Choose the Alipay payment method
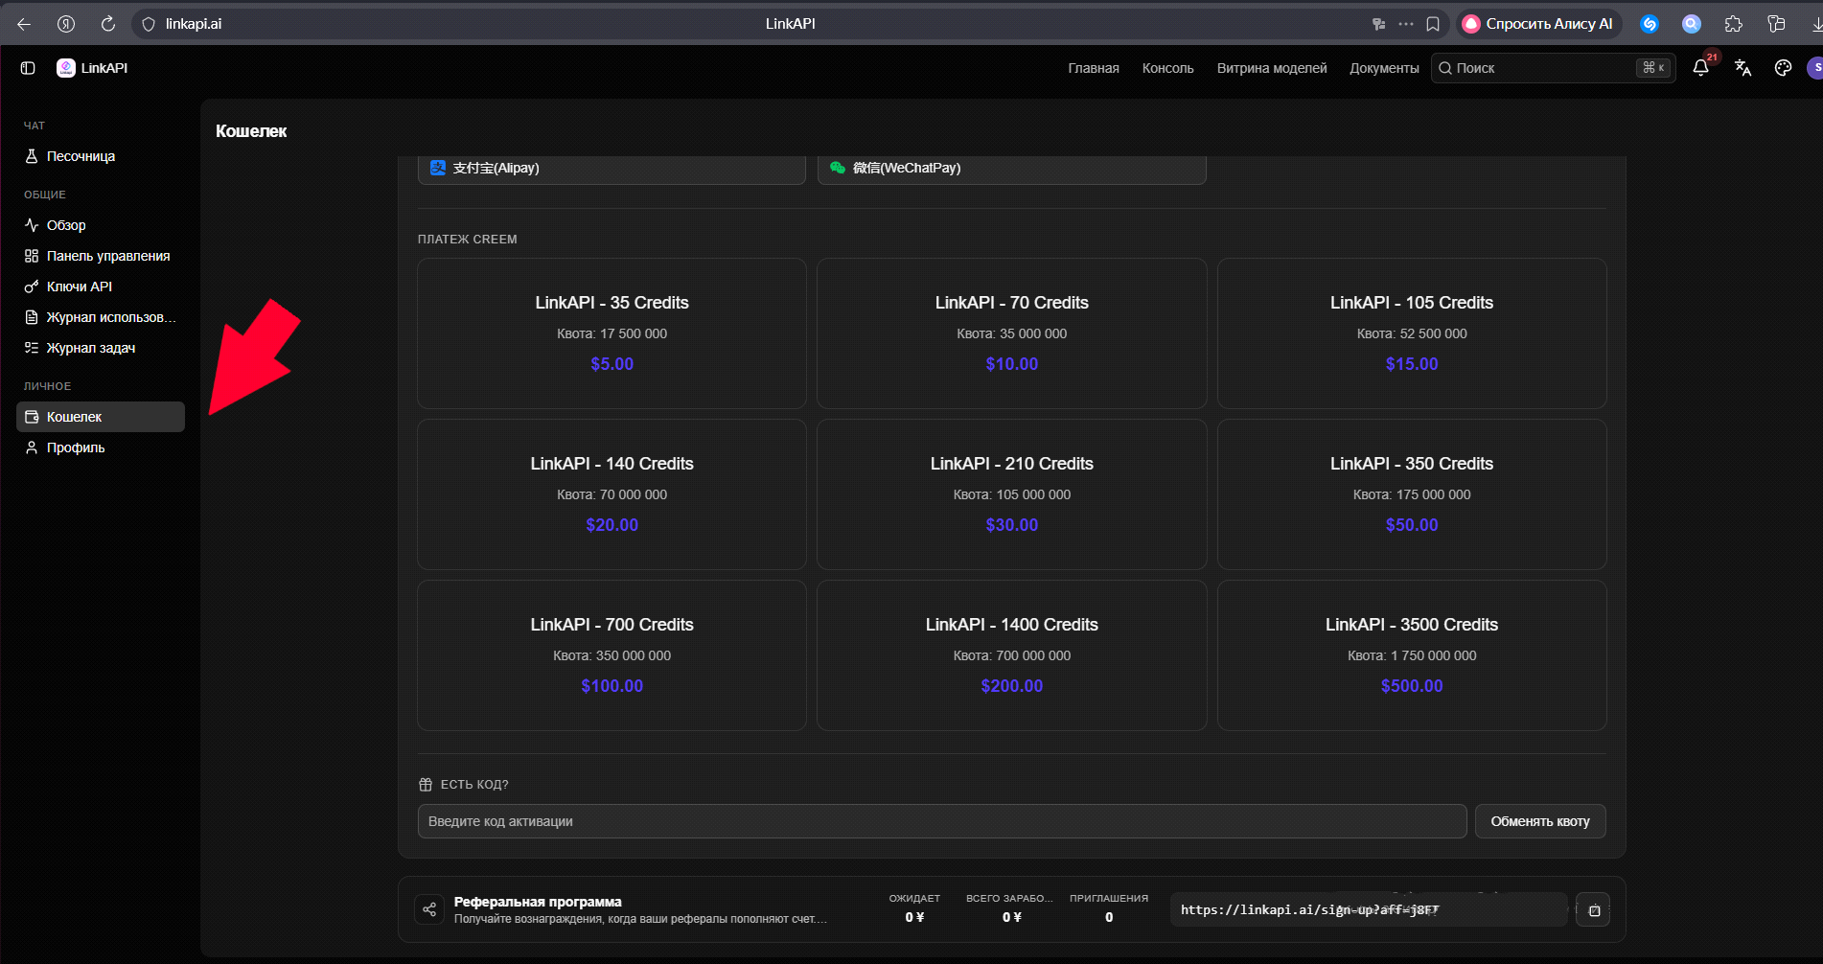Screen dimensions: 1823x964 (x=612, y=169)
